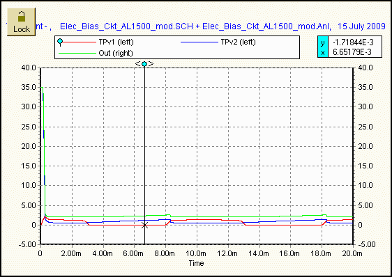Click the right arrow beside cursor handle

tap(151, 64)
